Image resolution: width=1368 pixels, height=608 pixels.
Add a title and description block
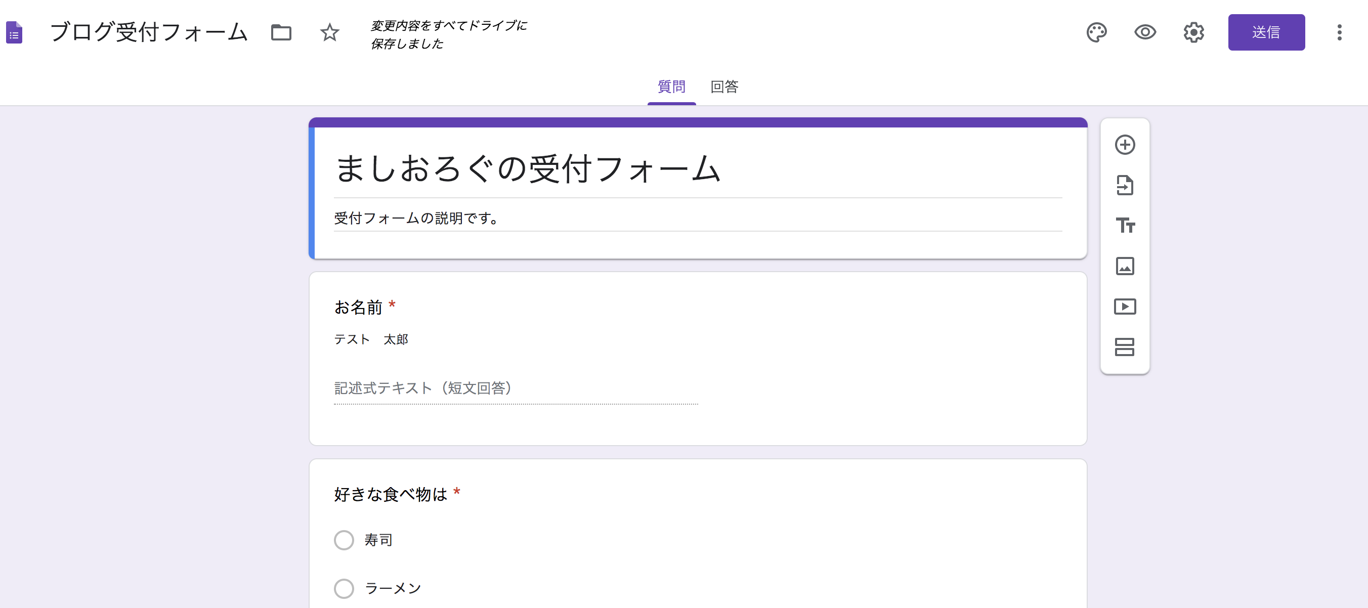pyautogui.click(x=1125, y=226)
